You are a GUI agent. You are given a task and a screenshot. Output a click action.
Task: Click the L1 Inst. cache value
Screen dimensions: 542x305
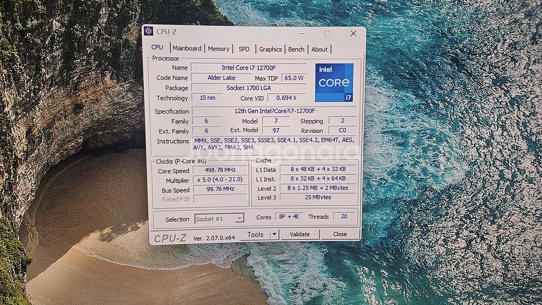(x=318, y=179)
